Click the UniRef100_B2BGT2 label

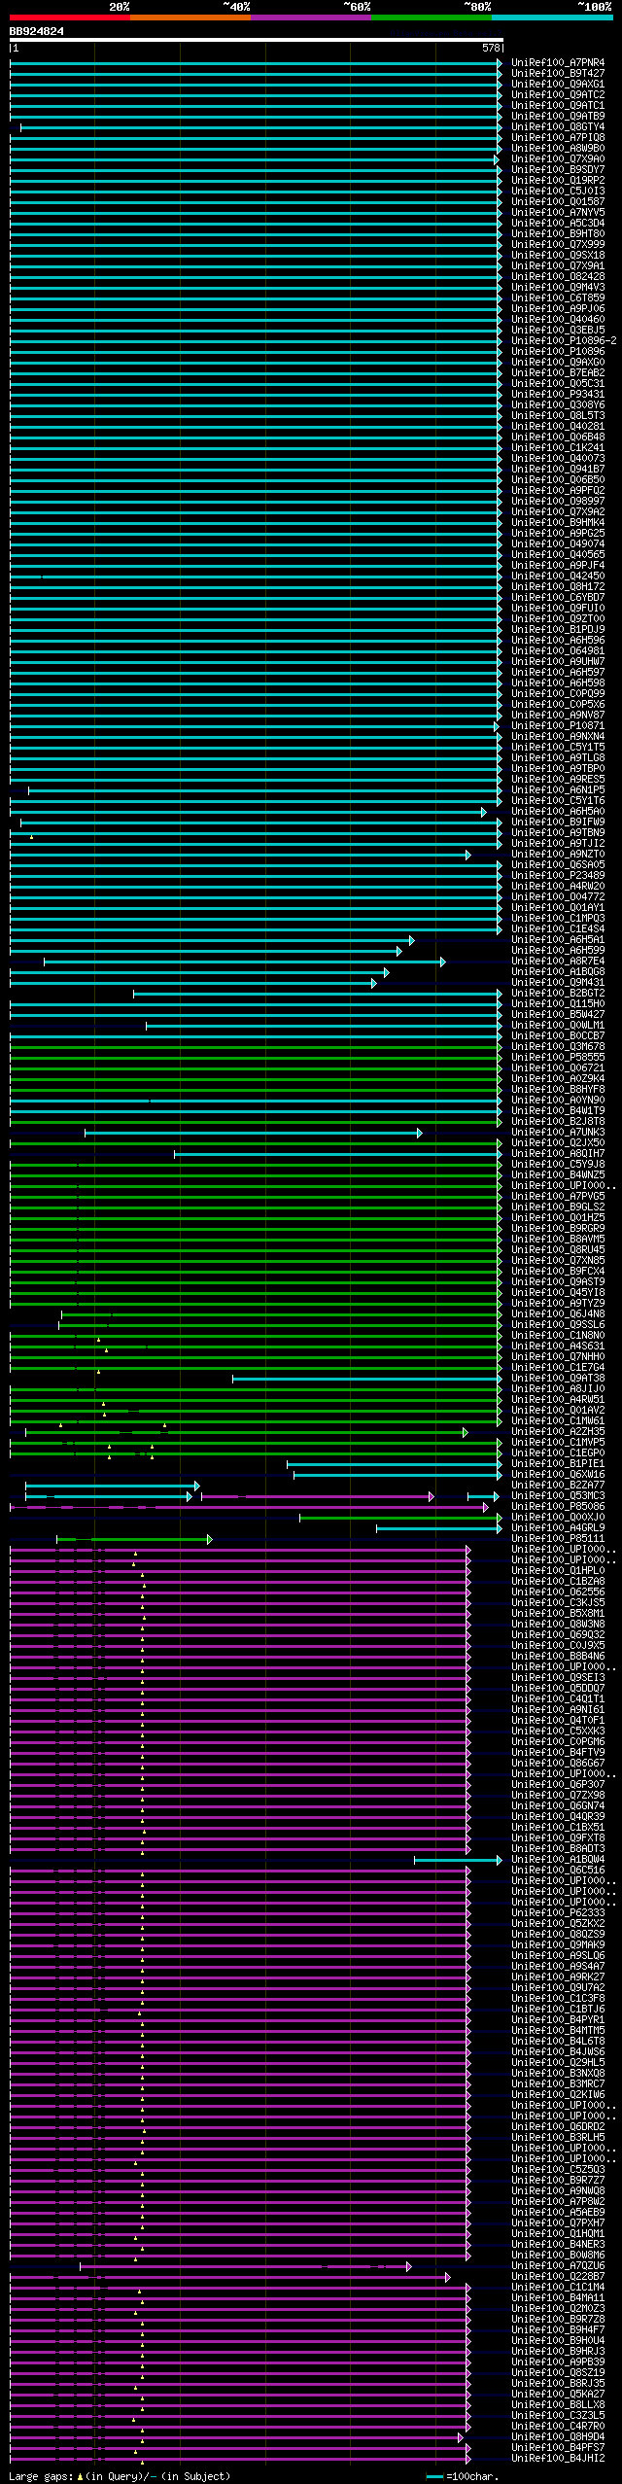pos(558,994)
